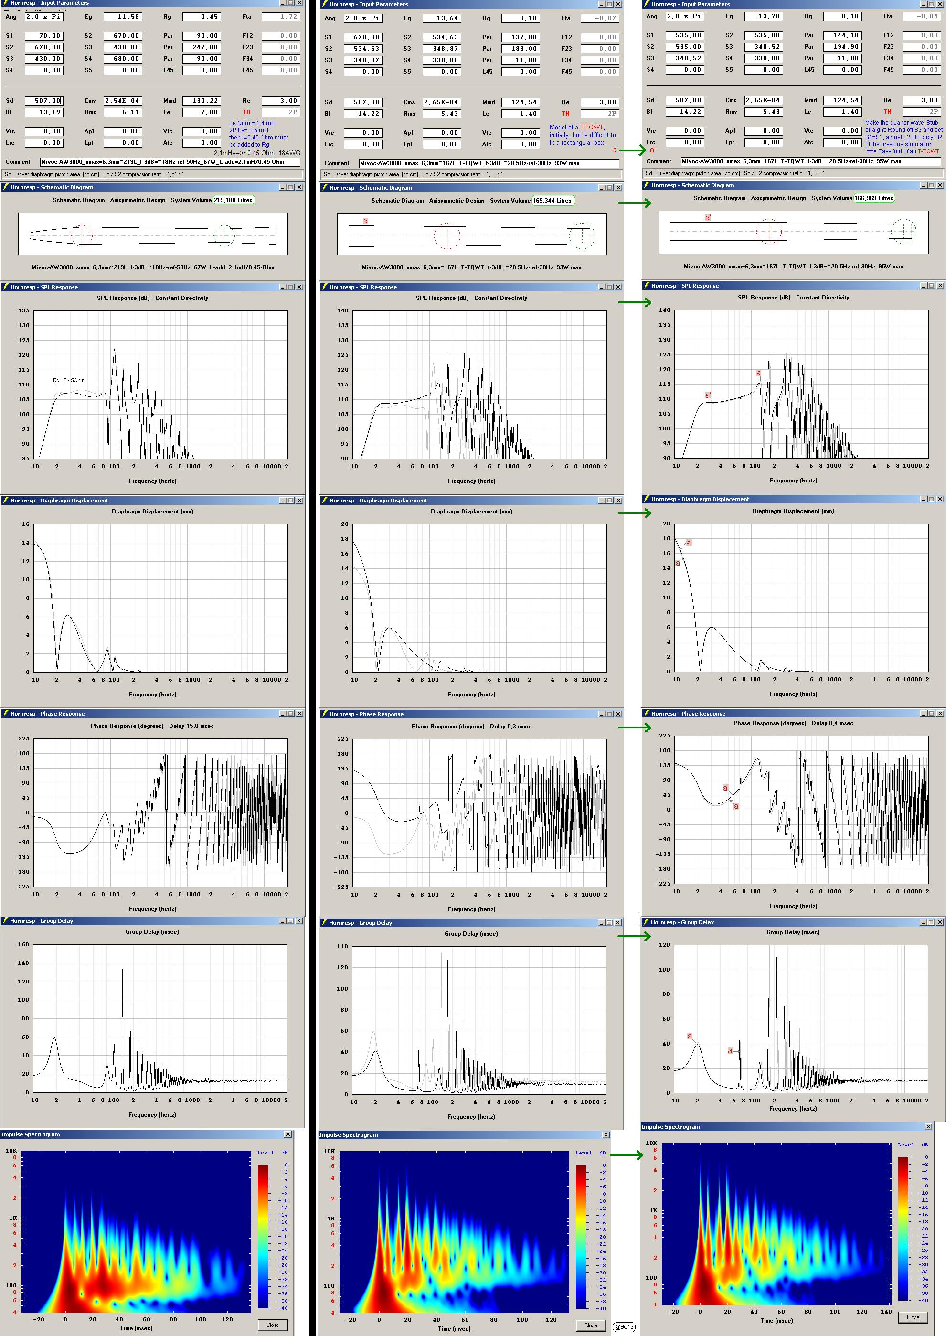This screenshot has width=946, height=1336.
Task: Click the Hornresp icon on Diaphragm Displacement window scaled to 16
Action: [5, 501]
